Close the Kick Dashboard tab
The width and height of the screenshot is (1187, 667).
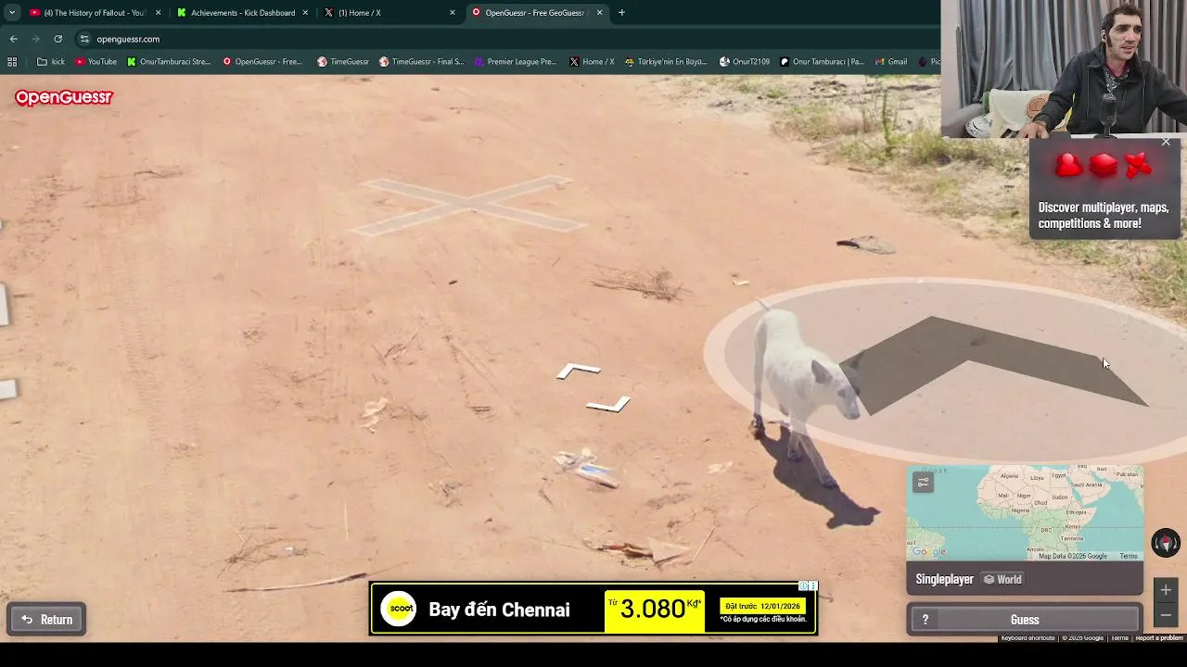(x=305, y=13)
